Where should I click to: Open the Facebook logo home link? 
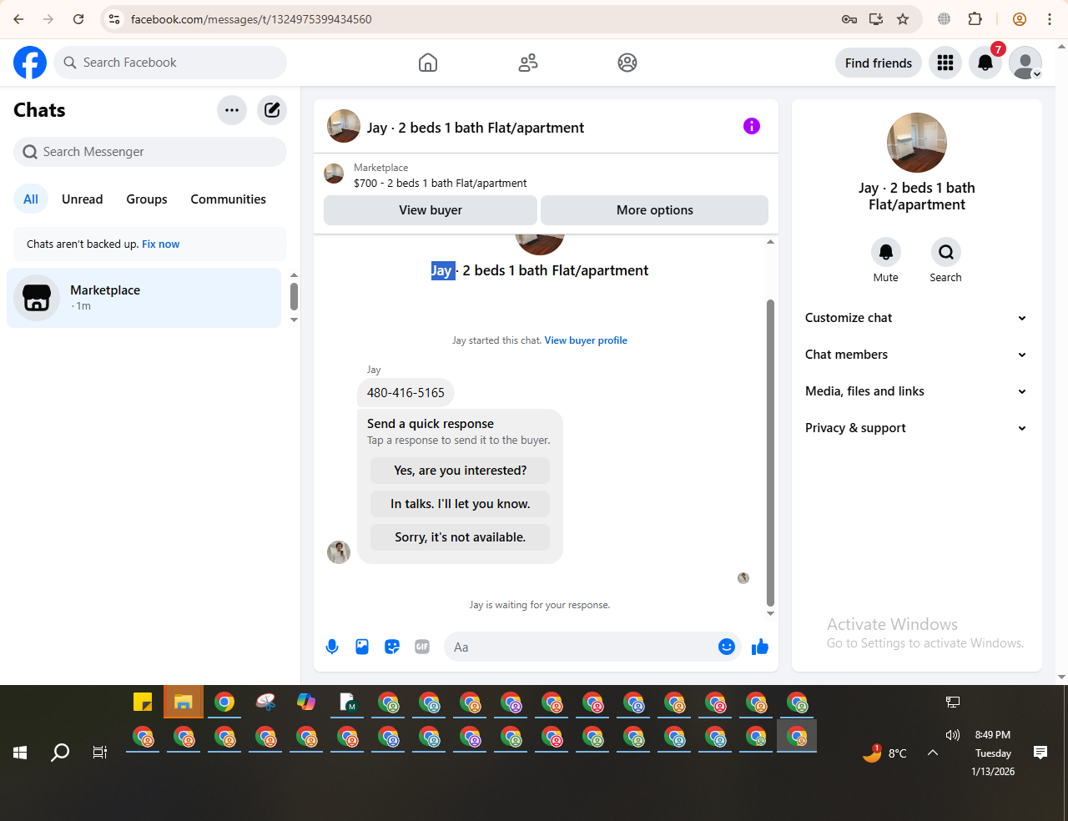coord(30,63)
